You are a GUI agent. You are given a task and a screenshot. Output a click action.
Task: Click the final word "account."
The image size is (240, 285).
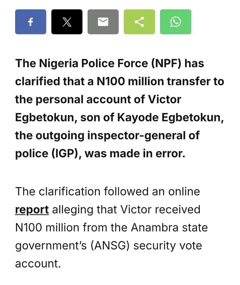tap(38, 264)
